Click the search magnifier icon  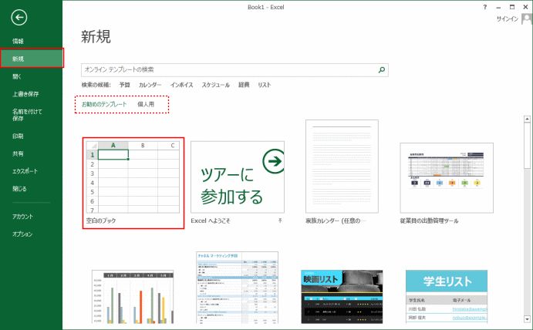click(x=381, y=69)
